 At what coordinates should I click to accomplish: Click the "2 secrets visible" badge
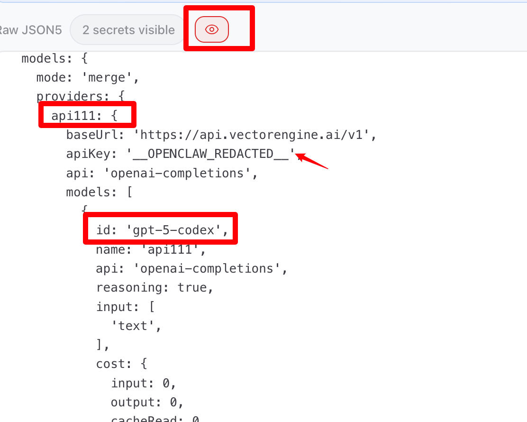tap(128, 30)
